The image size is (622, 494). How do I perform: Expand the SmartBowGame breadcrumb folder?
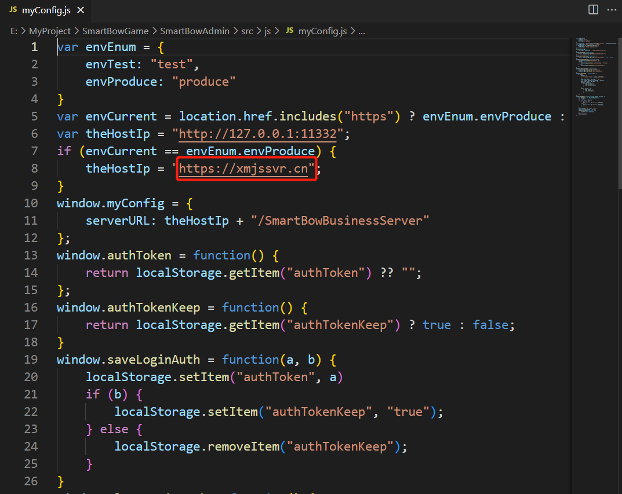point(115,31)
